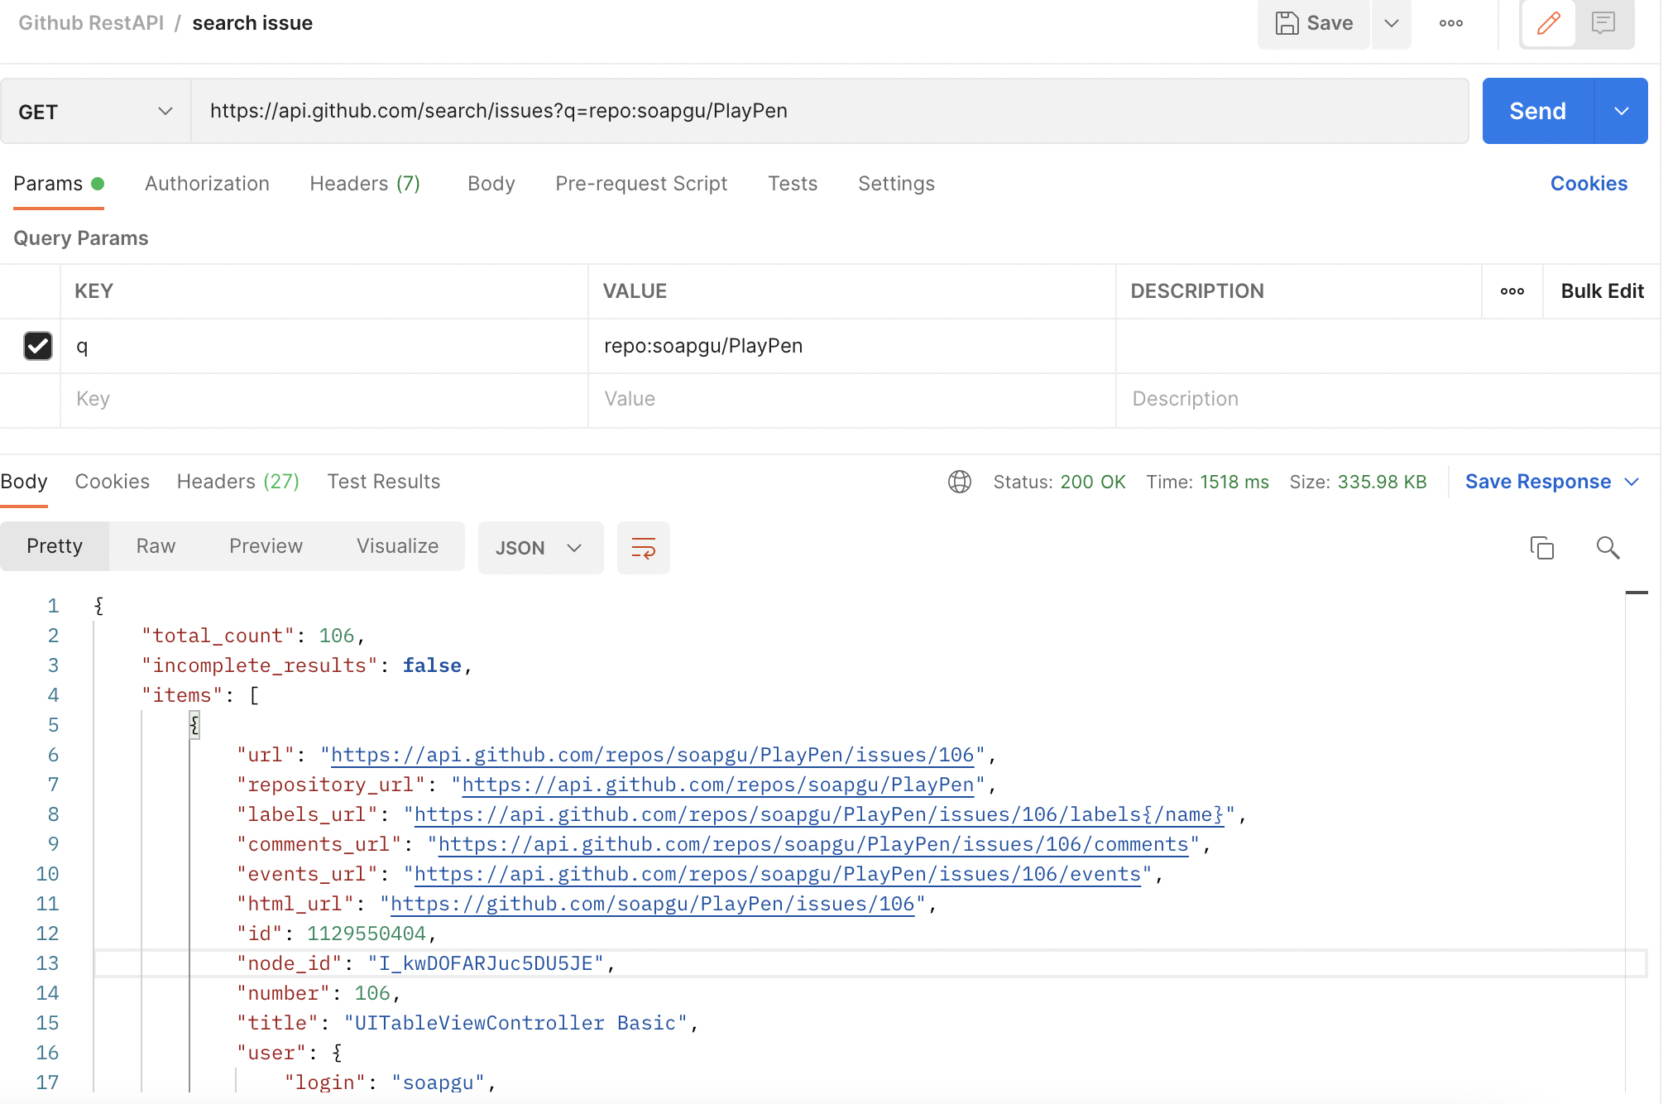Open the repository_url link
1668x1104 pixels.
[718, 785]
